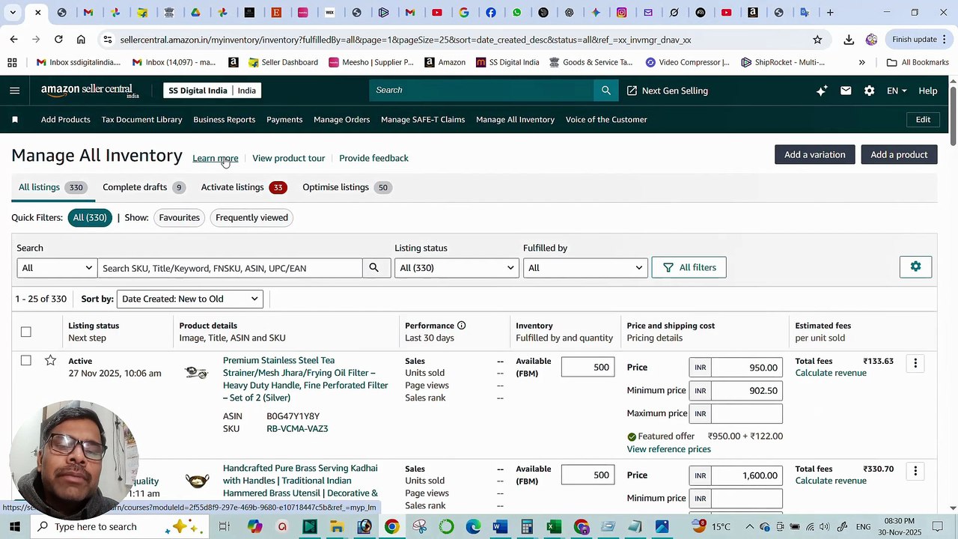Viewport: 958px width, 539px height.
Task: Switch to the Complete drafts tab
Action: pos(144,187)
